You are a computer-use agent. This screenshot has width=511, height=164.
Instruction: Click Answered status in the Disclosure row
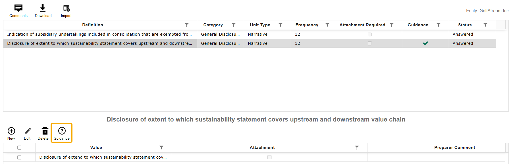point(472,43)
